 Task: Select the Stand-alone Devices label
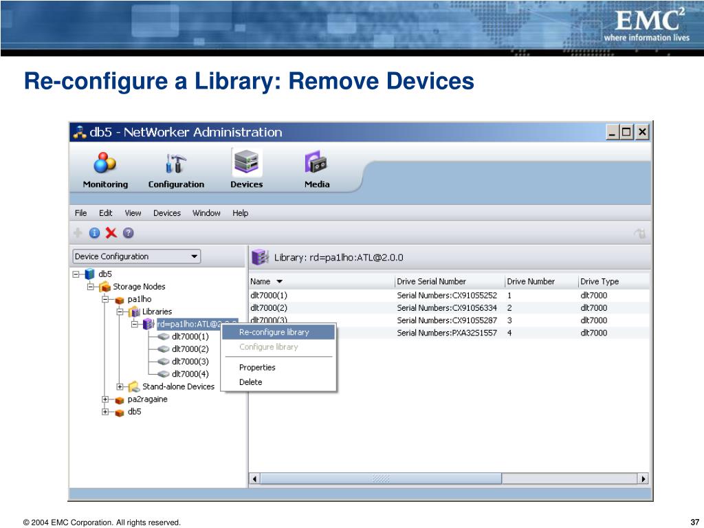pyautogui.click(x=178, y=386)
